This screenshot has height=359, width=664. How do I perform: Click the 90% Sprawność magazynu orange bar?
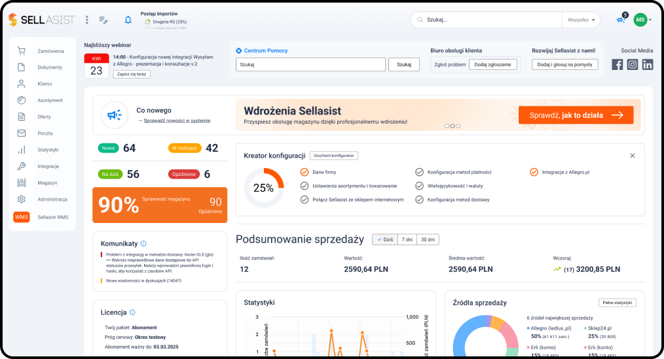click(160, 205)
